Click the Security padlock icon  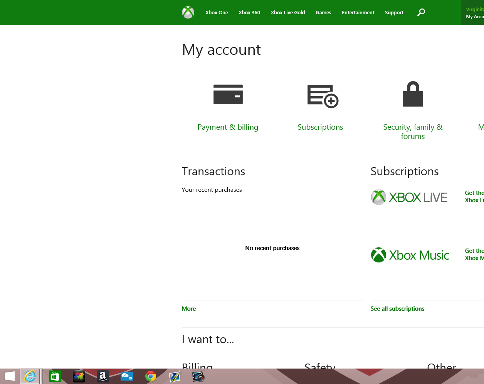413,94
